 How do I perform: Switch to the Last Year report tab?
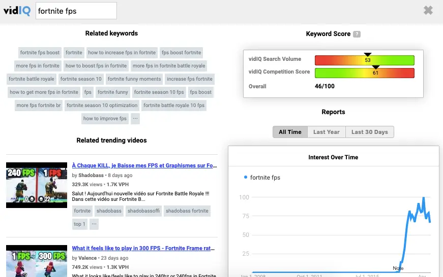[x=327, y=132]
